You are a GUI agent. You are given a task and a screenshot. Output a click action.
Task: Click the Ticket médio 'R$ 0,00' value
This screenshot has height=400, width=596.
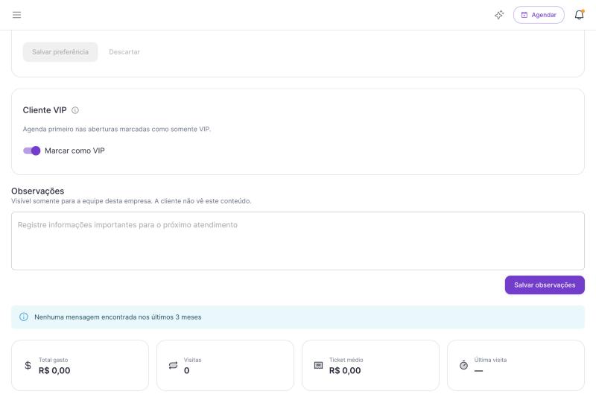pos(345,370)
